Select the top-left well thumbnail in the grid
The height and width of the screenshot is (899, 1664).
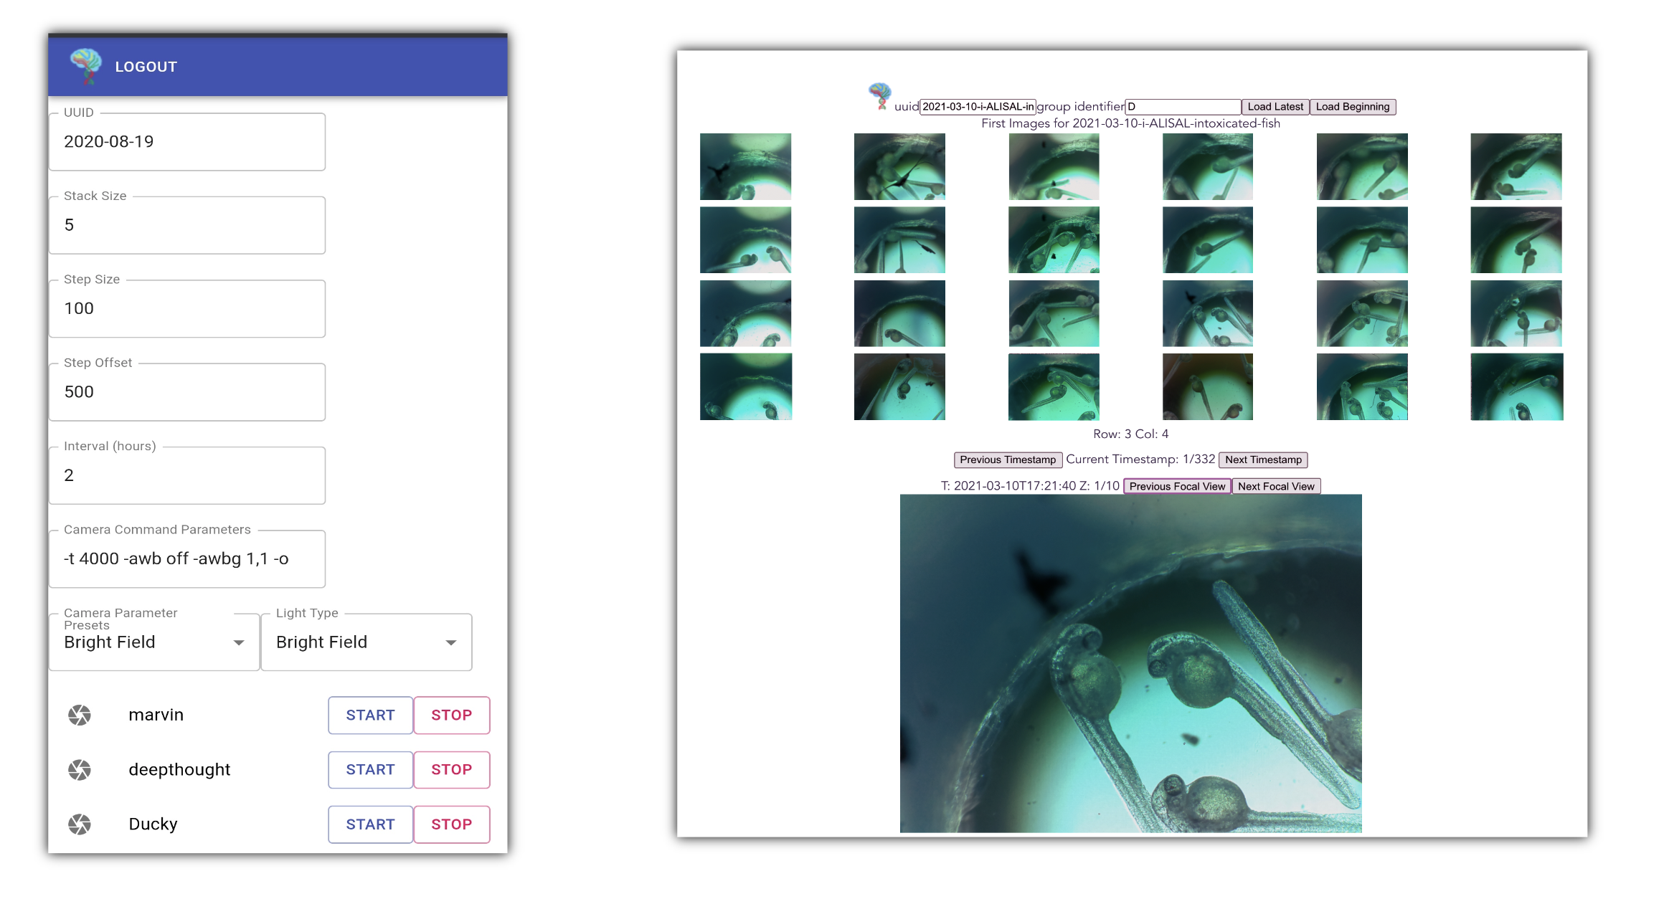pos(745,166)
